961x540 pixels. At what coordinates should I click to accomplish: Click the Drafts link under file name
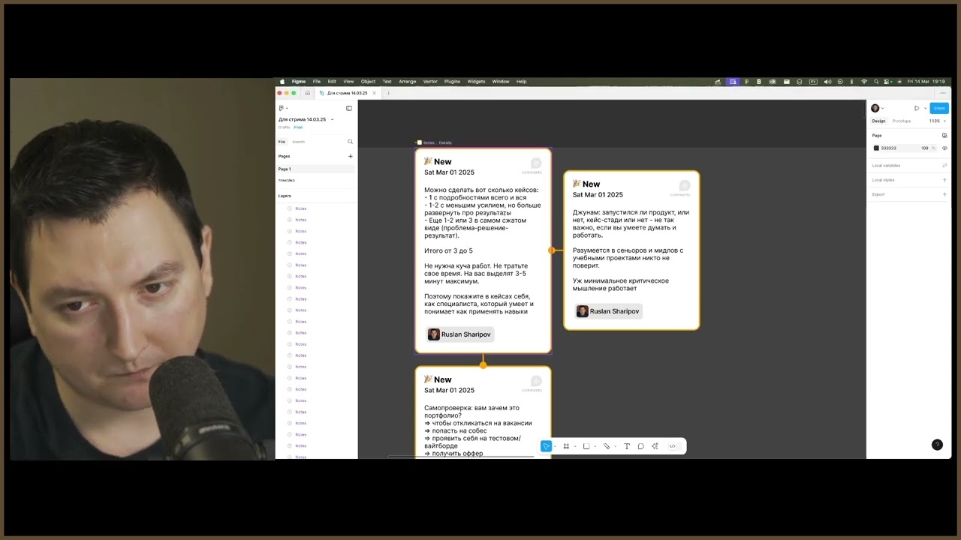tap(284, 127)
